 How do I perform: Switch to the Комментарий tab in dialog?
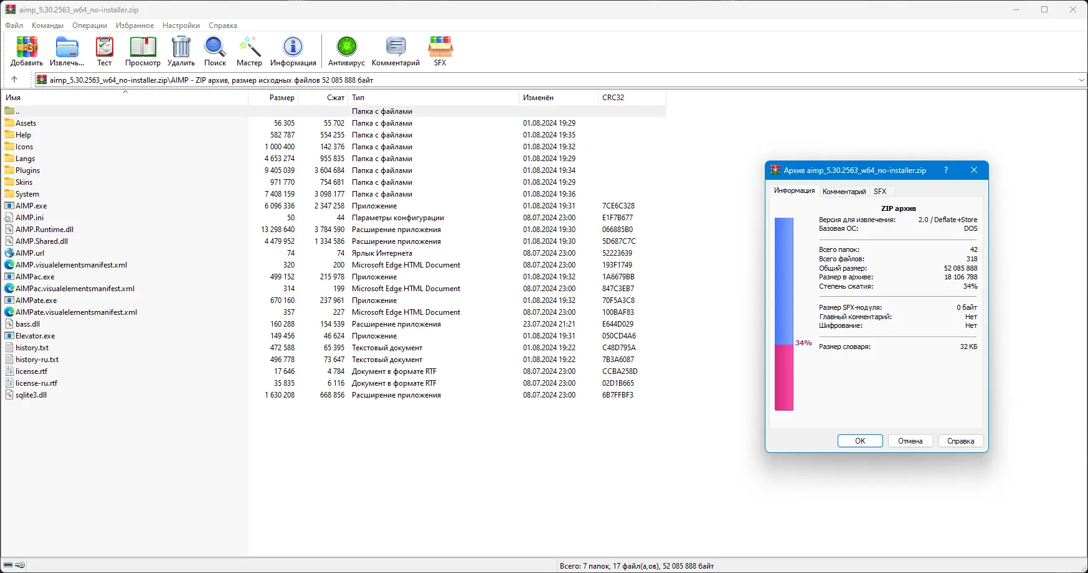click(x=844, y=192)
